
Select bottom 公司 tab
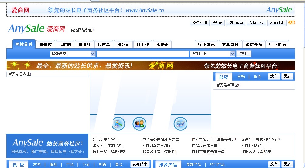[x=86, y=164]
